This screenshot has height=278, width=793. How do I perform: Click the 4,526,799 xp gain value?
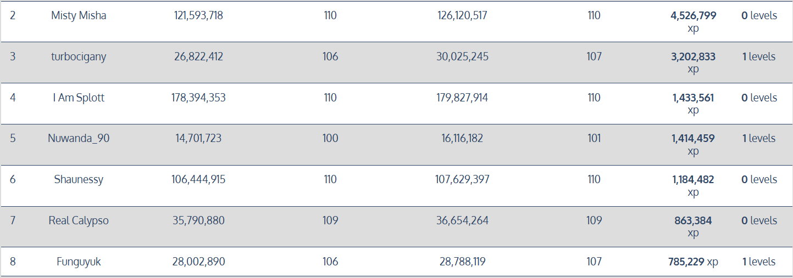click(693, 22)
